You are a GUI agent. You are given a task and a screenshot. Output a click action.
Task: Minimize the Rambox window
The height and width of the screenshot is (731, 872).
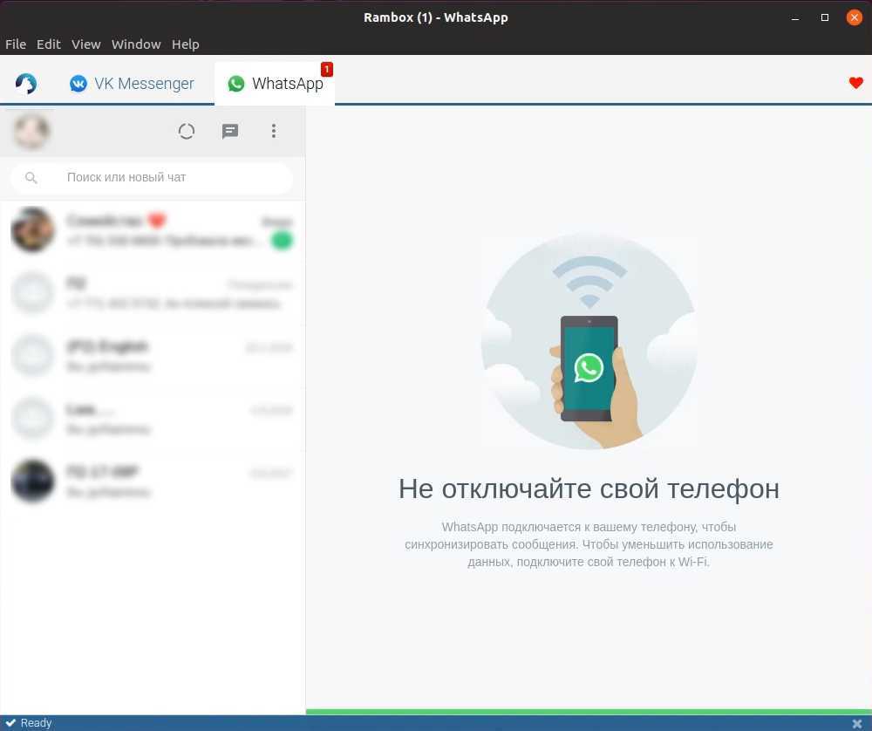[x=795, y=17]
